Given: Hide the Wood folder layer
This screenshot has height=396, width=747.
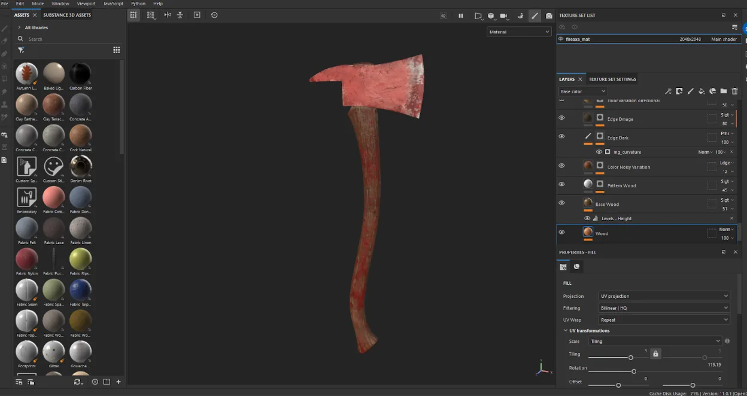Looking at the screenshot, I should click(561, 232).
